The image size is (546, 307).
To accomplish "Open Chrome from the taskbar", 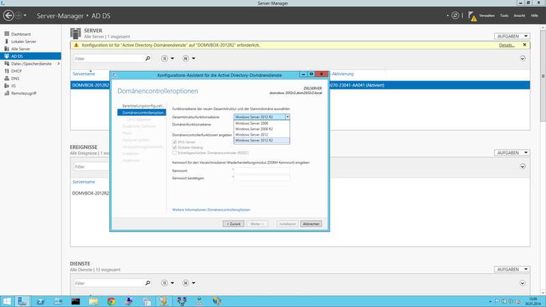I will [111, 300].
